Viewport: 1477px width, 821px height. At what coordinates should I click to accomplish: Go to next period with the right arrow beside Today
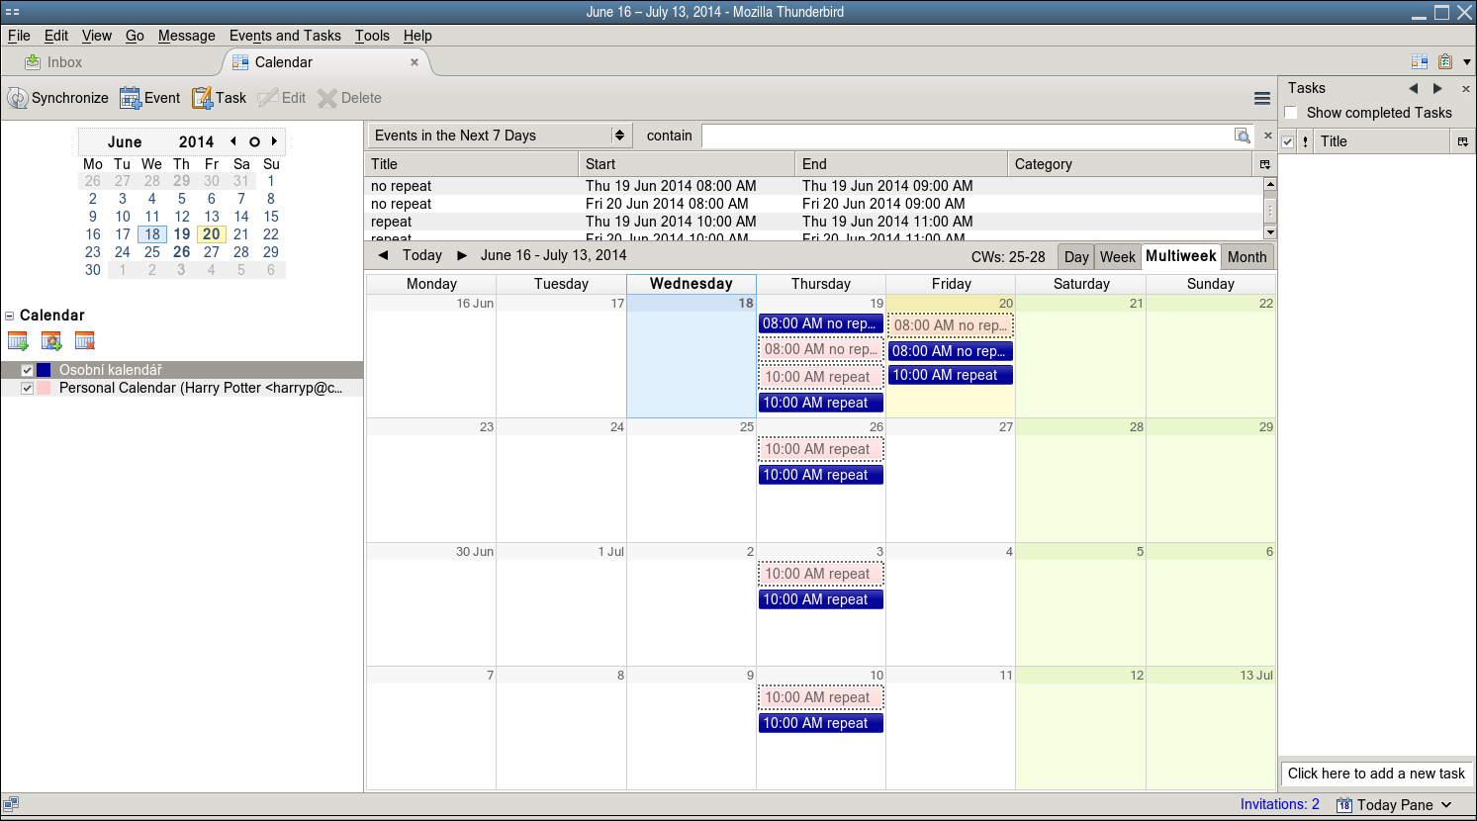(x=461, y=255)
